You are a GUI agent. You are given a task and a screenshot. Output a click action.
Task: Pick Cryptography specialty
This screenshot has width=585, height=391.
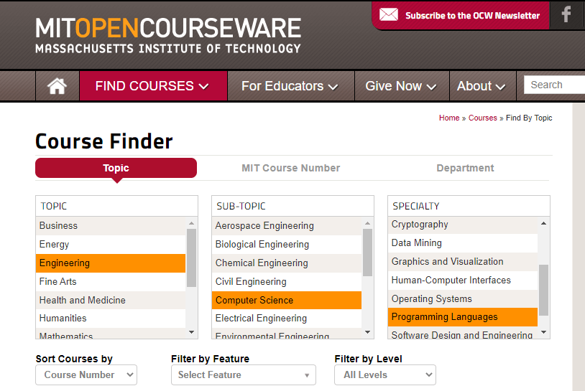point(463,225)
